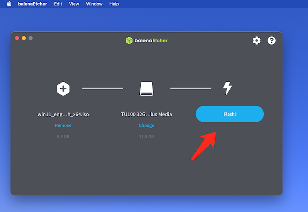Open the balenaEtcher app menu
This screenshot has width=308, height=212.
point(33,4)
